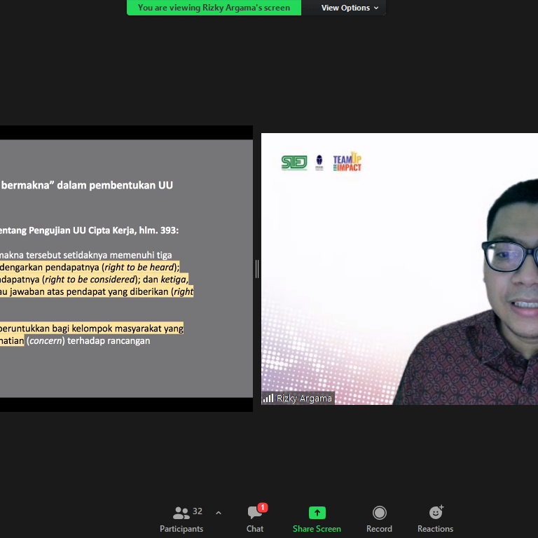This screenshot has height=538, width=538.
Task: Click the slide heading 'bermakna" dalam pembentukan UU'
Action: point(87,185)
